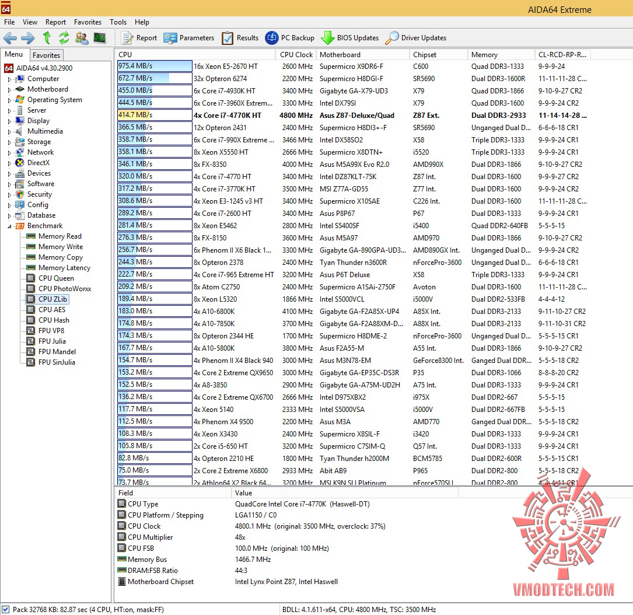This screenshot has height=615, width=633.
Task: Open the Favorites menu
Action: tap(88, 22)
